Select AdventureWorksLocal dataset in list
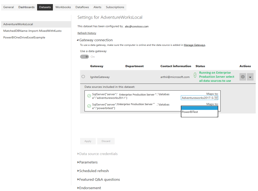 tap(36, 24)
